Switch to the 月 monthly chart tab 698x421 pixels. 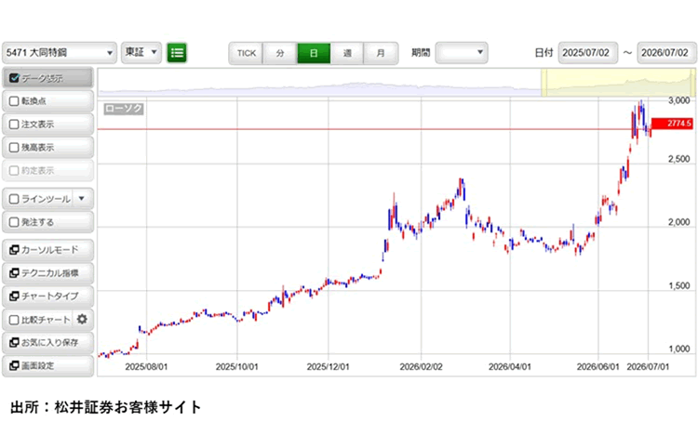381,53
